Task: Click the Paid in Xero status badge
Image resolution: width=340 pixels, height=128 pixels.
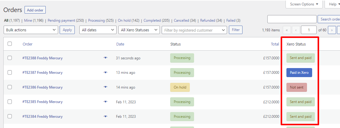Action: (299, 73)
